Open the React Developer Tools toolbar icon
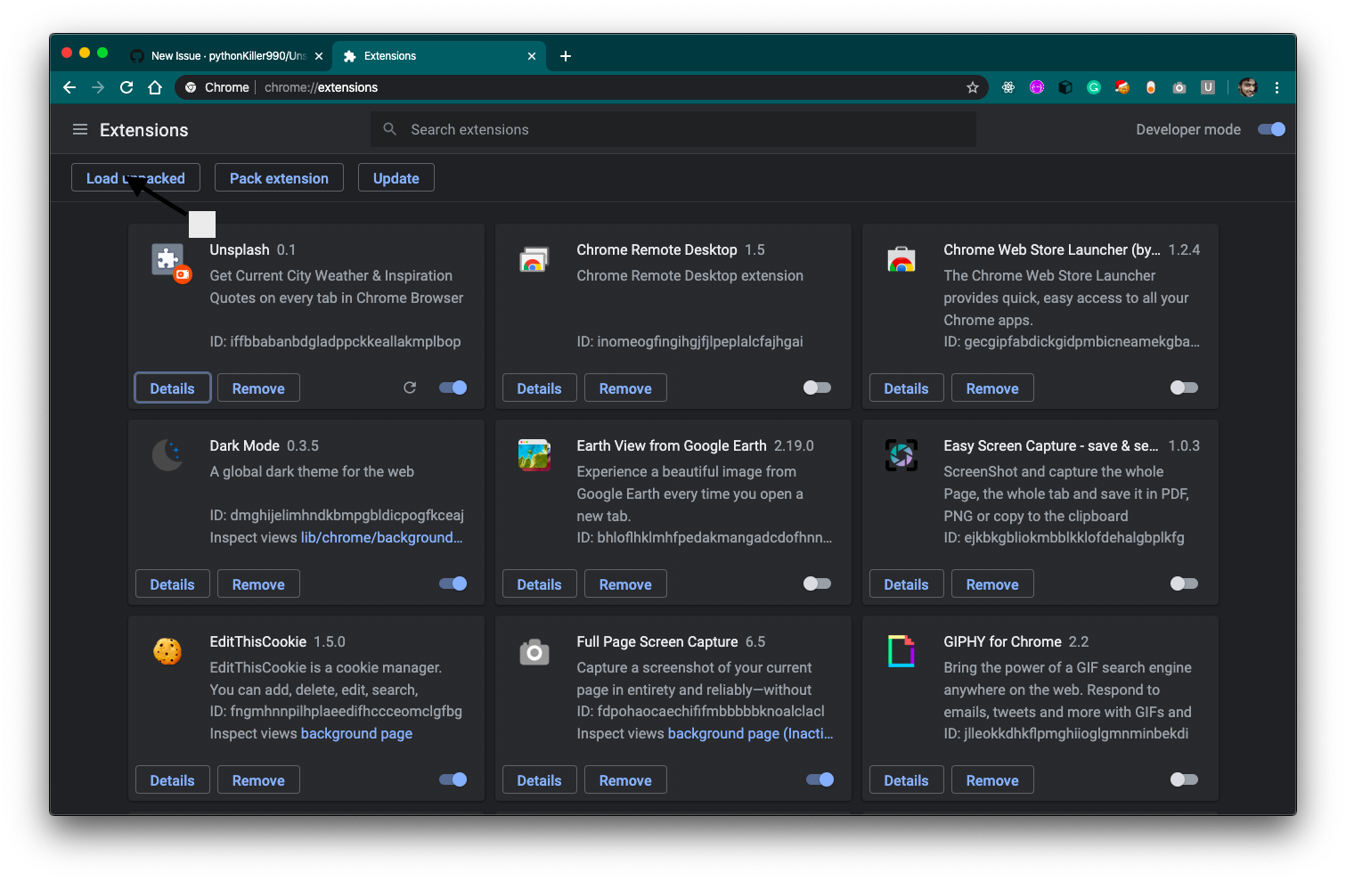1346x881 pixels. [x=1008, y=87]
